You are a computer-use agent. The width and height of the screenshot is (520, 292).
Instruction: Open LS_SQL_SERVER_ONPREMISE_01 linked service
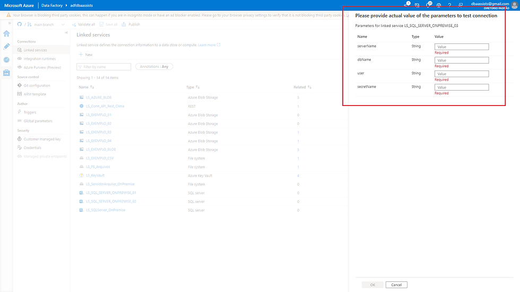click(111, 193)
